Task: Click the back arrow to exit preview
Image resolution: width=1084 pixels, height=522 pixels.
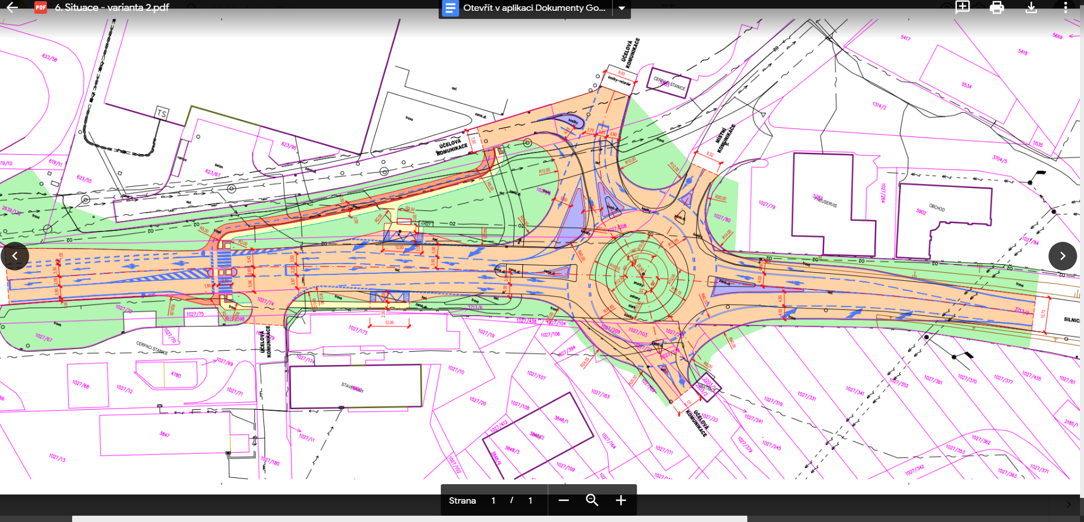Action: (11, 7)
